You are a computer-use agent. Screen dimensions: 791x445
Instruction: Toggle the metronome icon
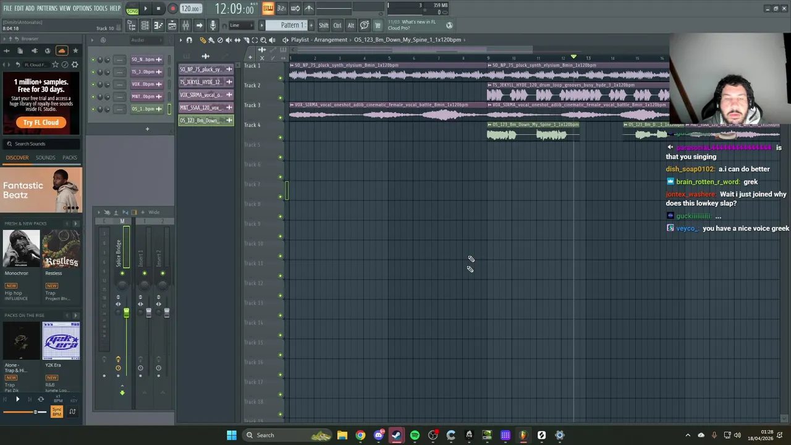(x=308, y=8)
